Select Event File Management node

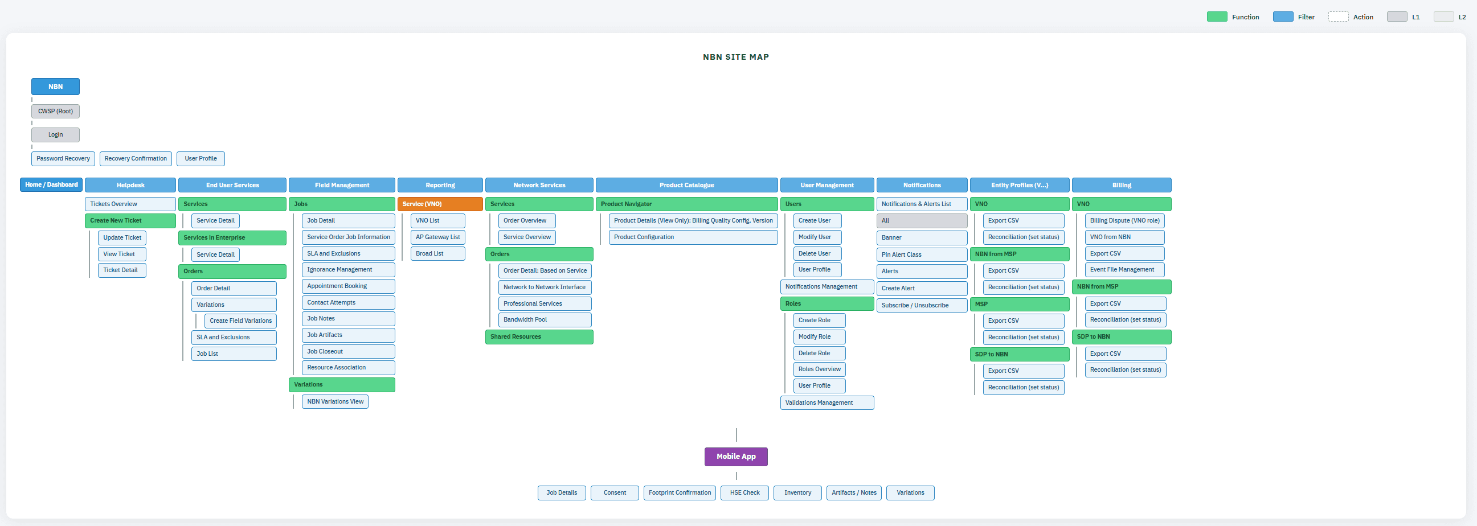[x=1125, y=270]
